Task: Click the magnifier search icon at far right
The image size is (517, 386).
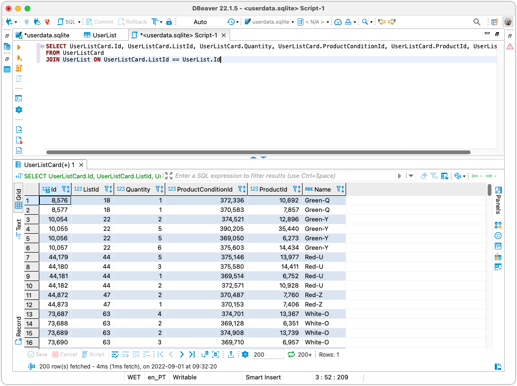Action: [x=477, y=22]
